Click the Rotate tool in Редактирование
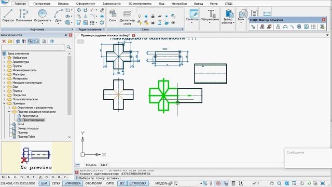This screenshot has height=187, width=332. pyautogui.click(x=85, y=10)
